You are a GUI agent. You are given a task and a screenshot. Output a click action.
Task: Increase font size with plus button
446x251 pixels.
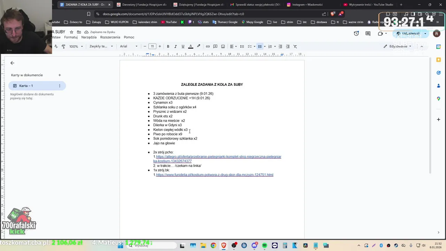coord(160,46)
